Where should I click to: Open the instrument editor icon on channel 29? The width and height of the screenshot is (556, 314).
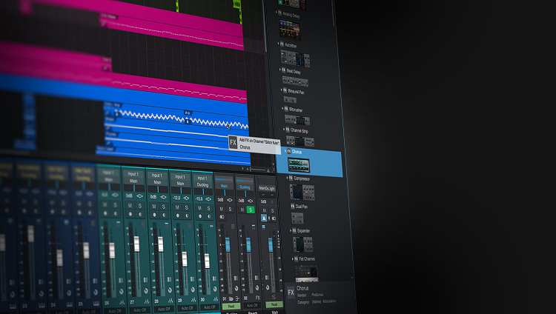click(193, 300)
